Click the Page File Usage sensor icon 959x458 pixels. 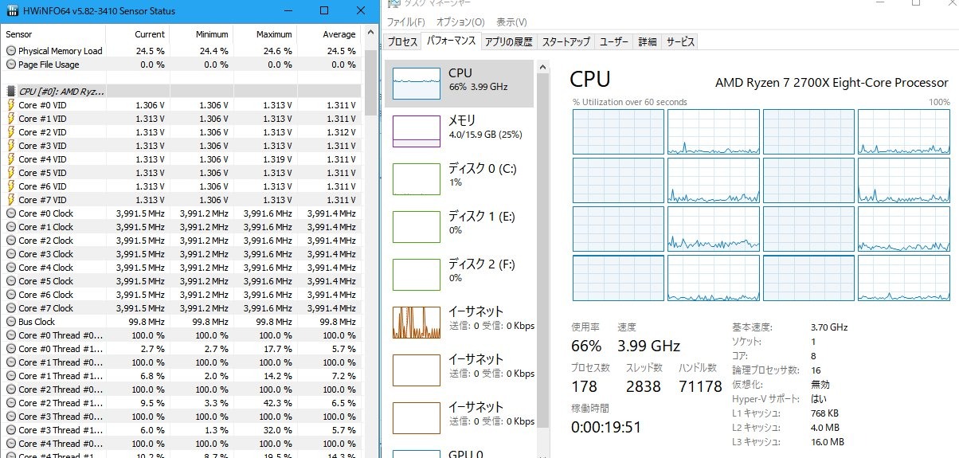point(10,65)
